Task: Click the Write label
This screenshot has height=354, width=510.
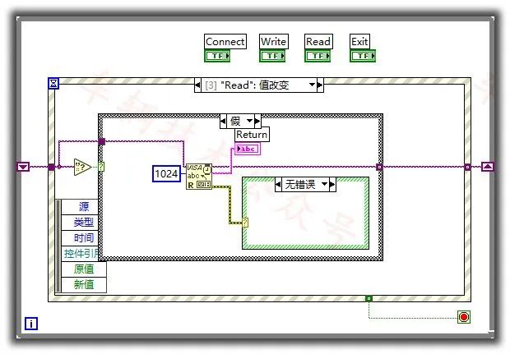Action: tap(274, 42)
